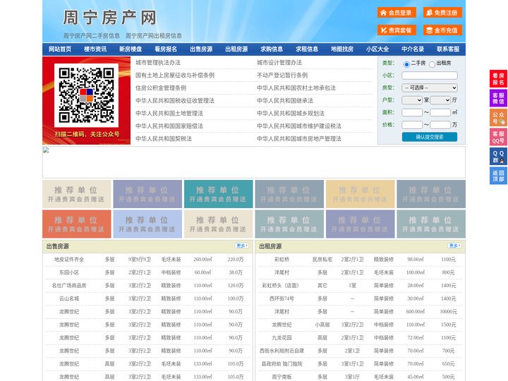
Task: Open the 中介名录 navigation item
Action: [x=413, y=49]
